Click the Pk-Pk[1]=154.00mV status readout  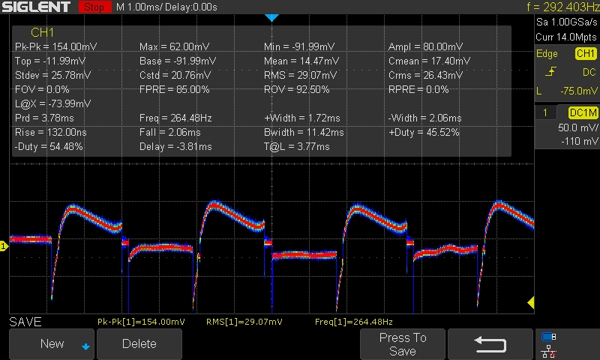141,322
